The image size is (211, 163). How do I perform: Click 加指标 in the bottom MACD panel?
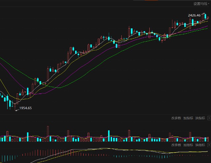click(188, 145)
